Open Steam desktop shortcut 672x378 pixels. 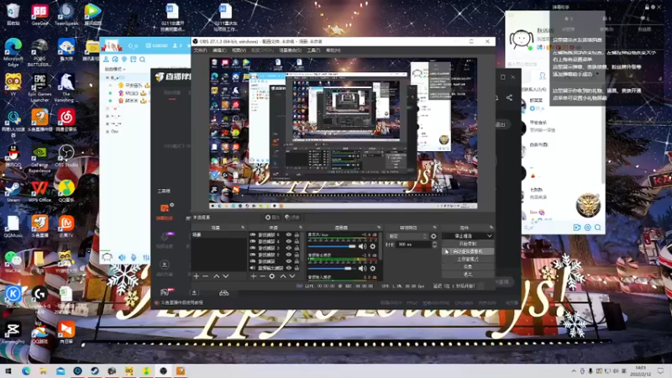tap(13, 192)
